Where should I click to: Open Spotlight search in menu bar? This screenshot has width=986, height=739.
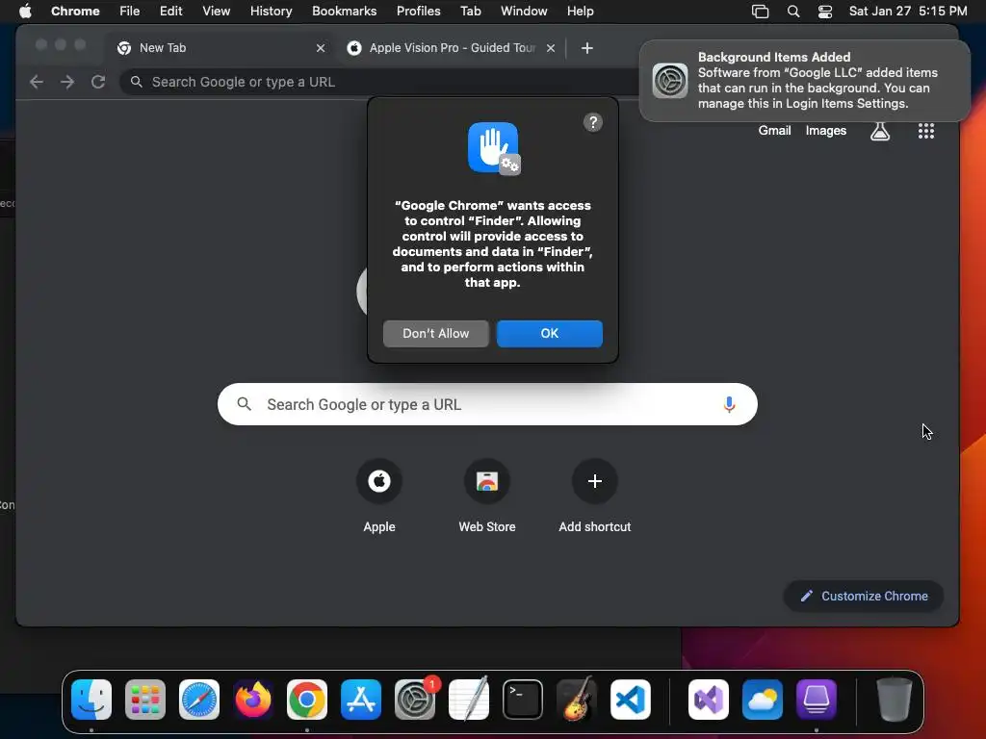793,11
